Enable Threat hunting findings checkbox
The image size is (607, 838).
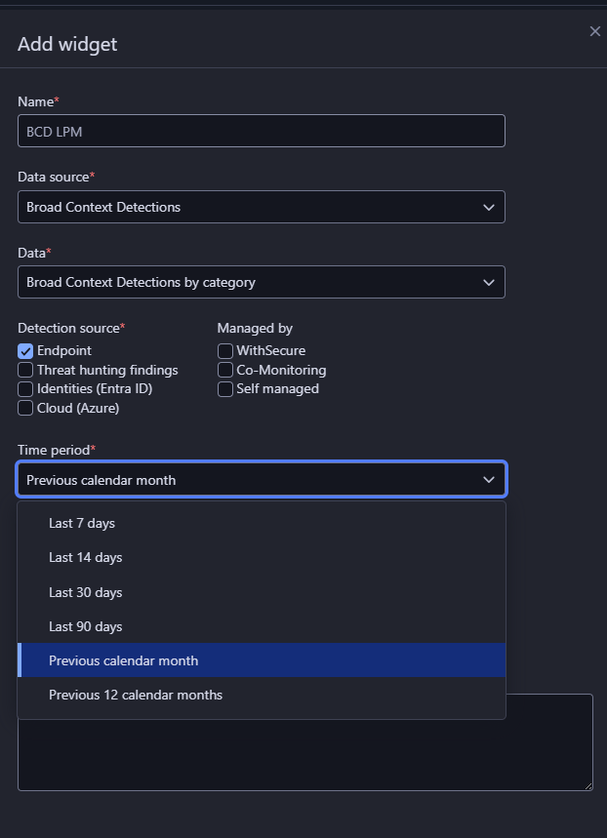(x=25, y=370)
